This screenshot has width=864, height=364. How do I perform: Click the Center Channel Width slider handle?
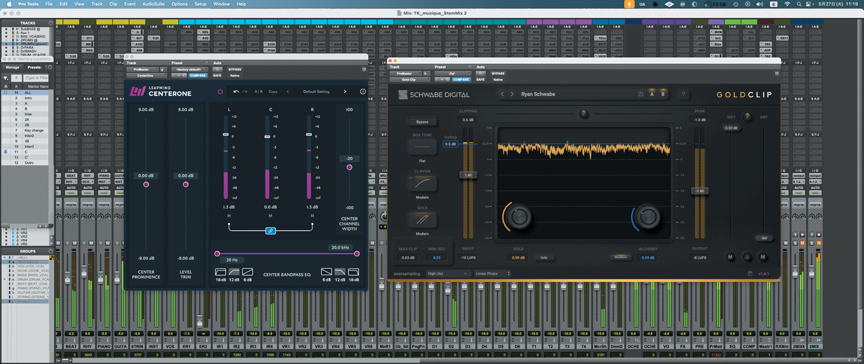[x=349, y=167]
